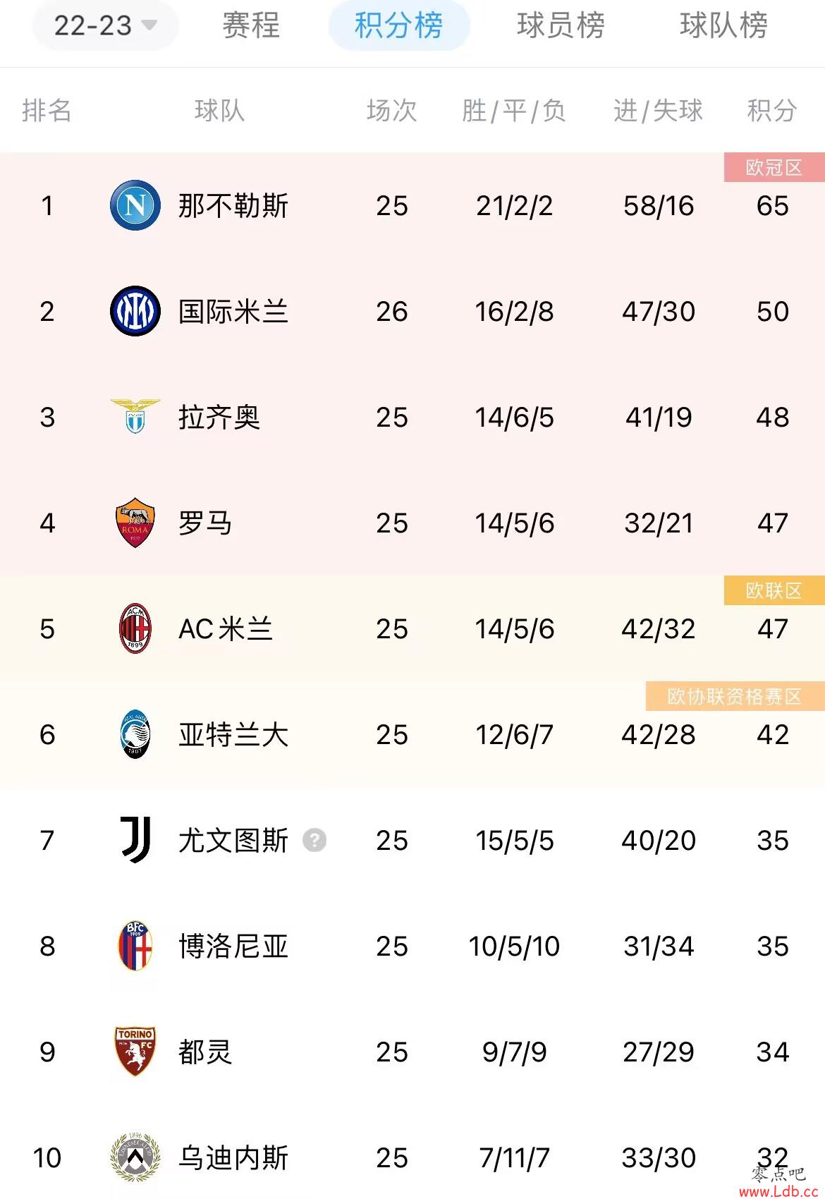Open the 22-23 season dropdown

[105, 25]
